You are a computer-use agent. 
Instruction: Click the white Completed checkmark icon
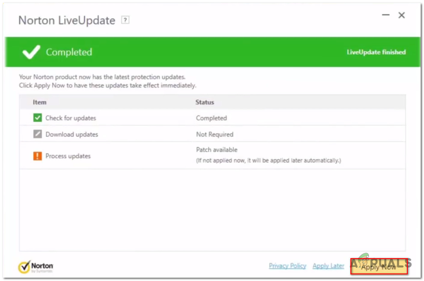point(31,52)
